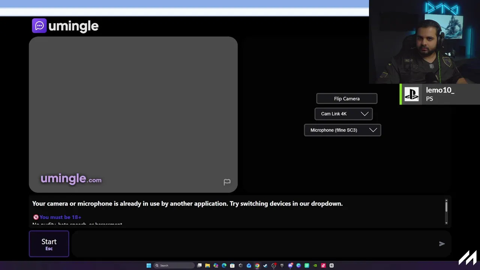Launch Microsoft Edge from the taskbar

[224, 265]
